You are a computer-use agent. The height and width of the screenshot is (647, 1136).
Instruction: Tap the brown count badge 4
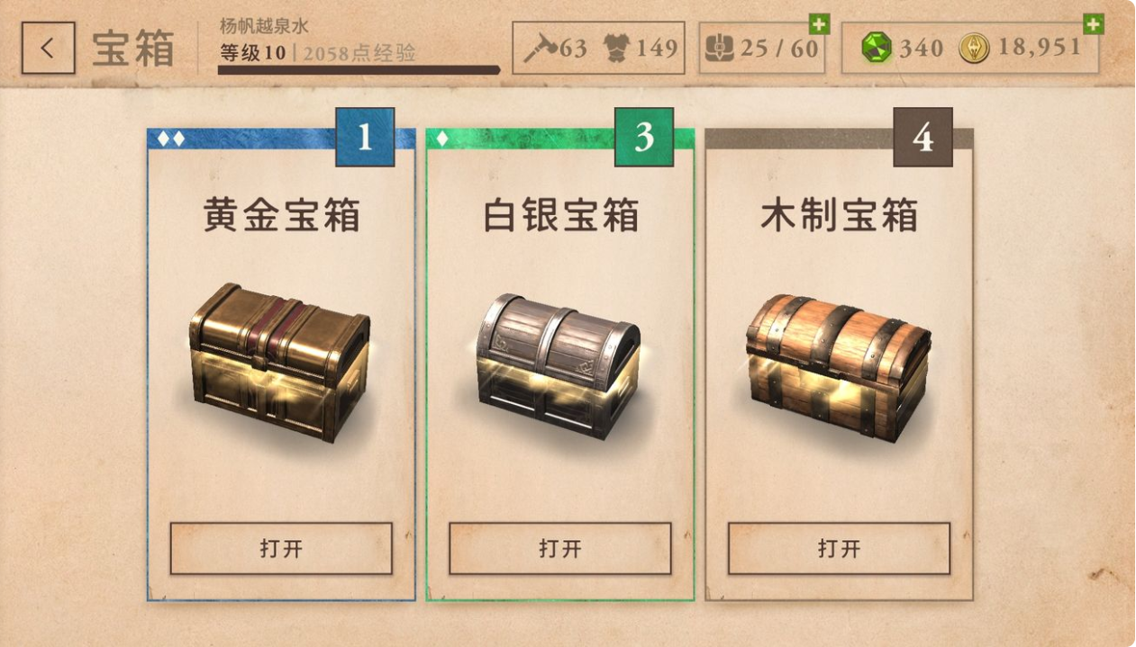922,137
